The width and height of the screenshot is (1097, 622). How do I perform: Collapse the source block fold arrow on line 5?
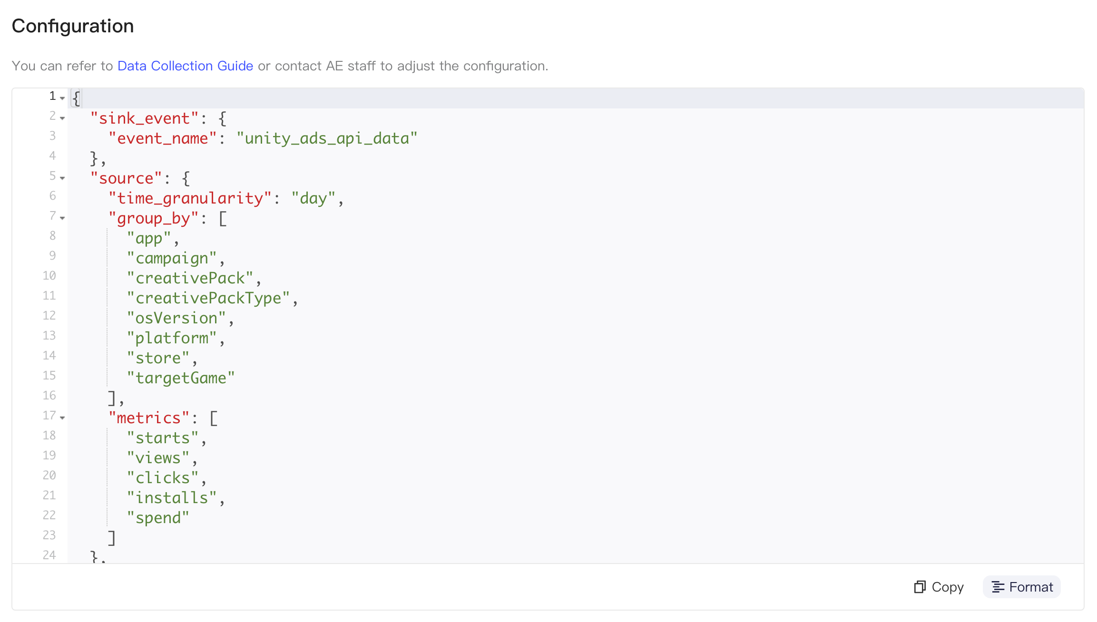pos(62,178)
